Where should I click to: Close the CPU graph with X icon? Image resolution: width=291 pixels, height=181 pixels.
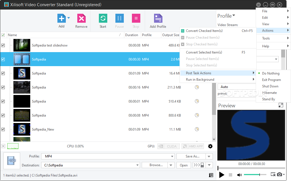(3, 146)
